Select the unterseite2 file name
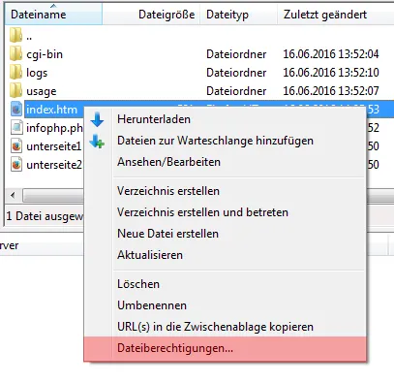This screenshot has width=394, height=384. 54,165
